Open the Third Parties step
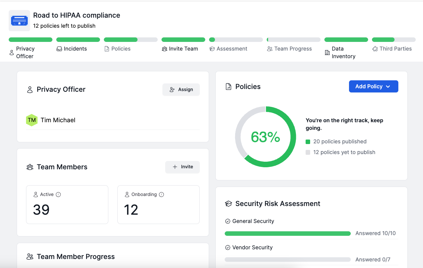 tap(392, 49)
